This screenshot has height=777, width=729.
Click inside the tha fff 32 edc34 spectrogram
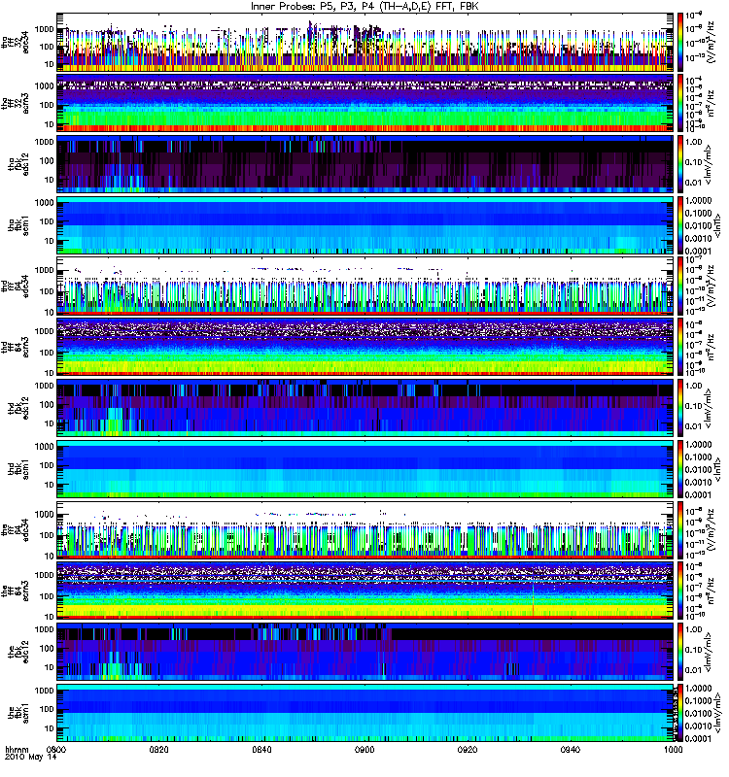click(x=364, y=42)
